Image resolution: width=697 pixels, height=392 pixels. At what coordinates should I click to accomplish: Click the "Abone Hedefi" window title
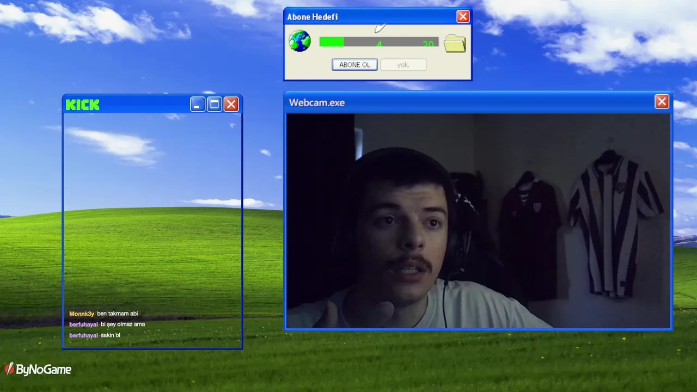[x=313, y=17]
